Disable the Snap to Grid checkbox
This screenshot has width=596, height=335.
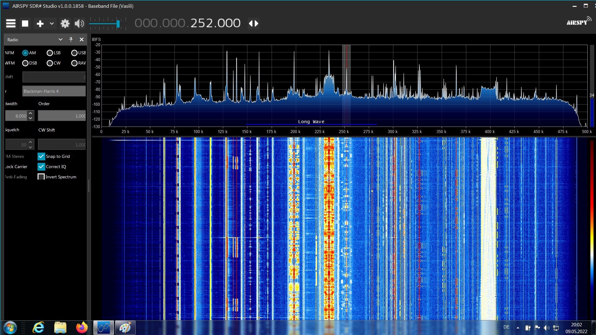(x=41, y=156)
